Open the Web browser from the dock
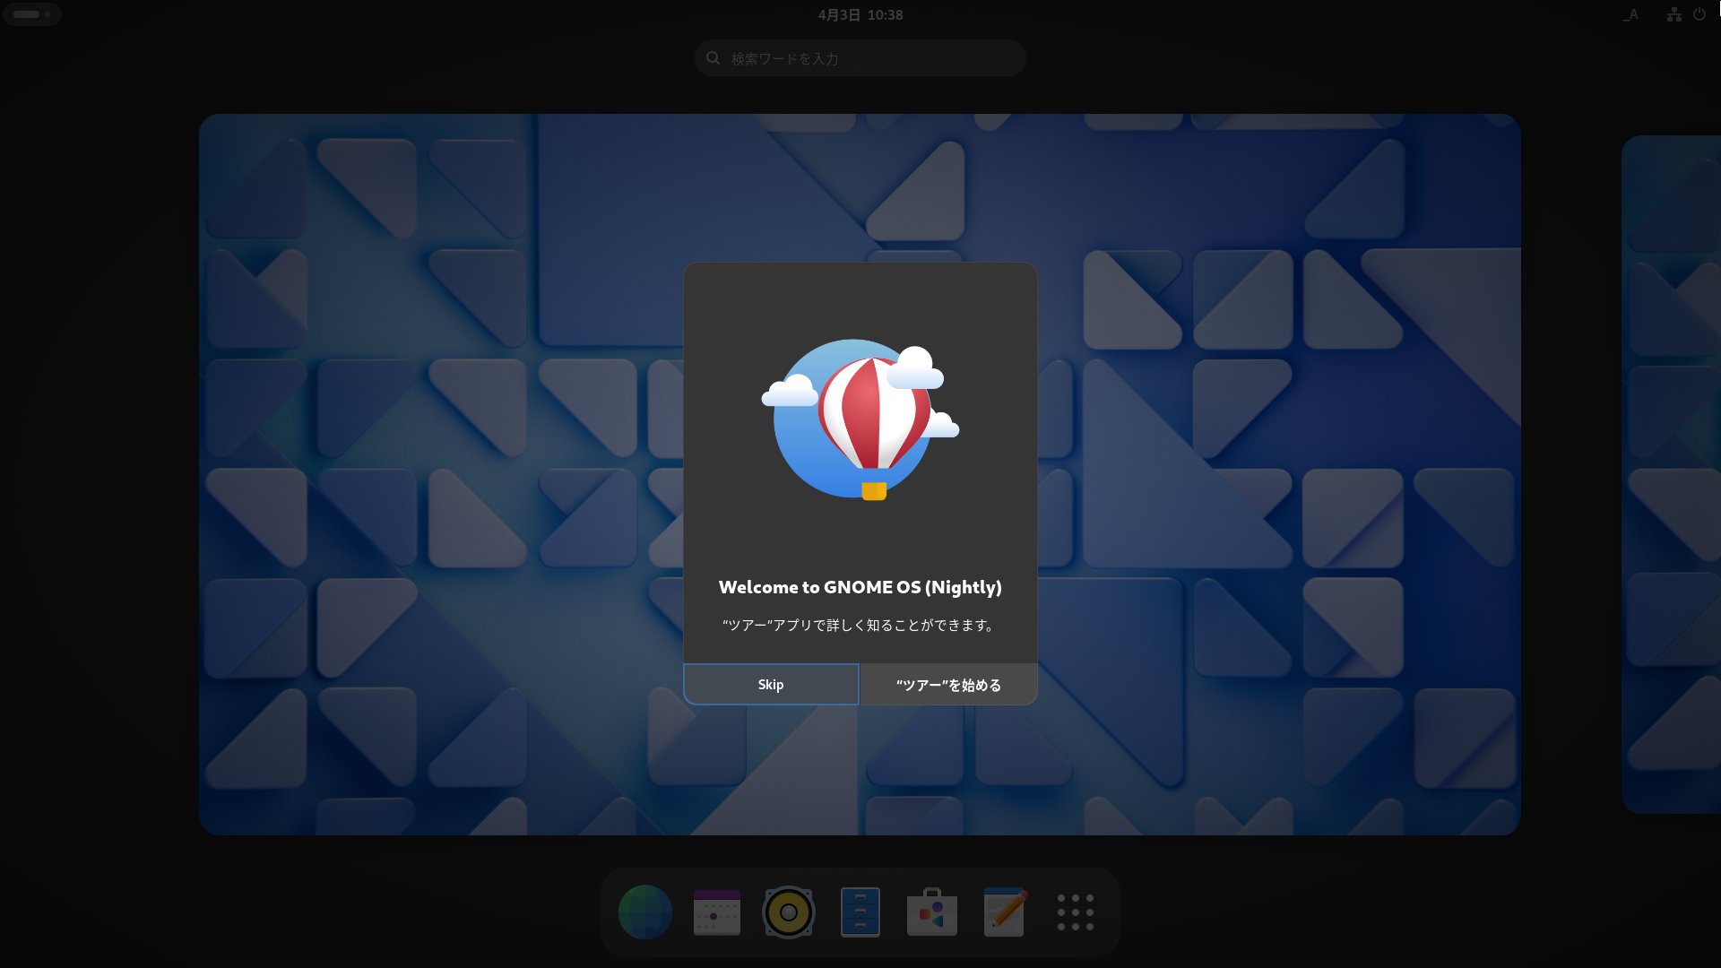Viewport: 1721px width, 968px height. click(x=645, y=912)
